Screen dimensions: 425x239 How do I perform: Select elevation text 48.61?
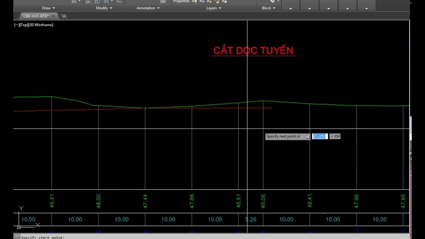click(x=238, y=201)
